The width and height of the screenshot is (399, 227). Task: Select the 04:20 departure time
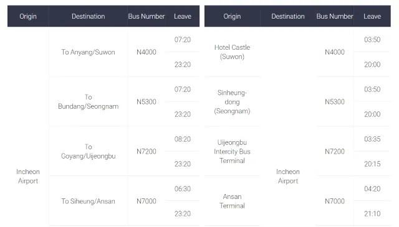point(372,188)
